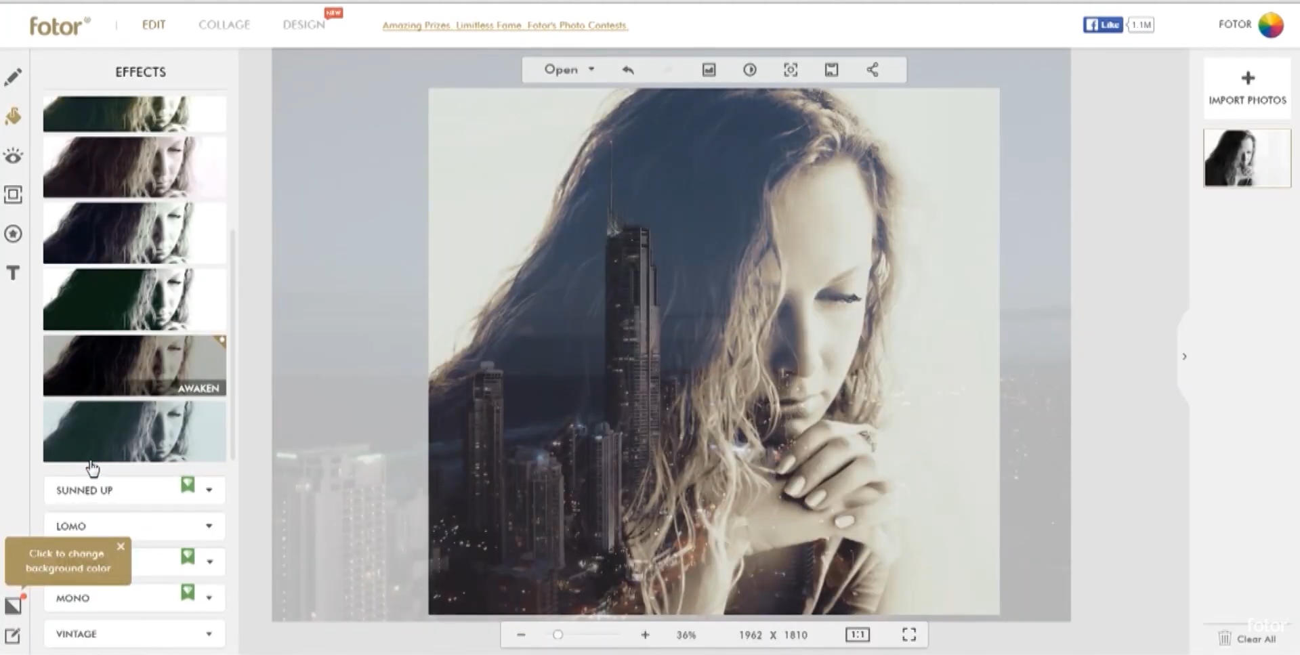Expand the Vintage effects category
This screenshot has height=655, width=1300.
[x=208, y=633]
